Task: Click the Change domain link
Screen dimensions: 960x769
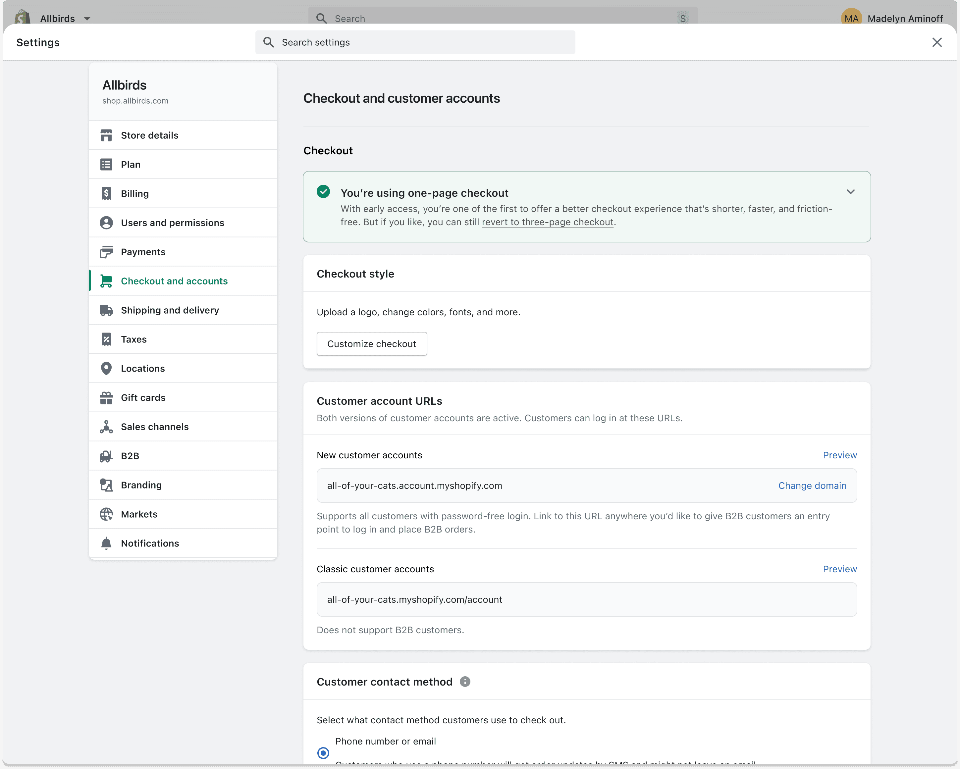Action: (x=812, y=486)
